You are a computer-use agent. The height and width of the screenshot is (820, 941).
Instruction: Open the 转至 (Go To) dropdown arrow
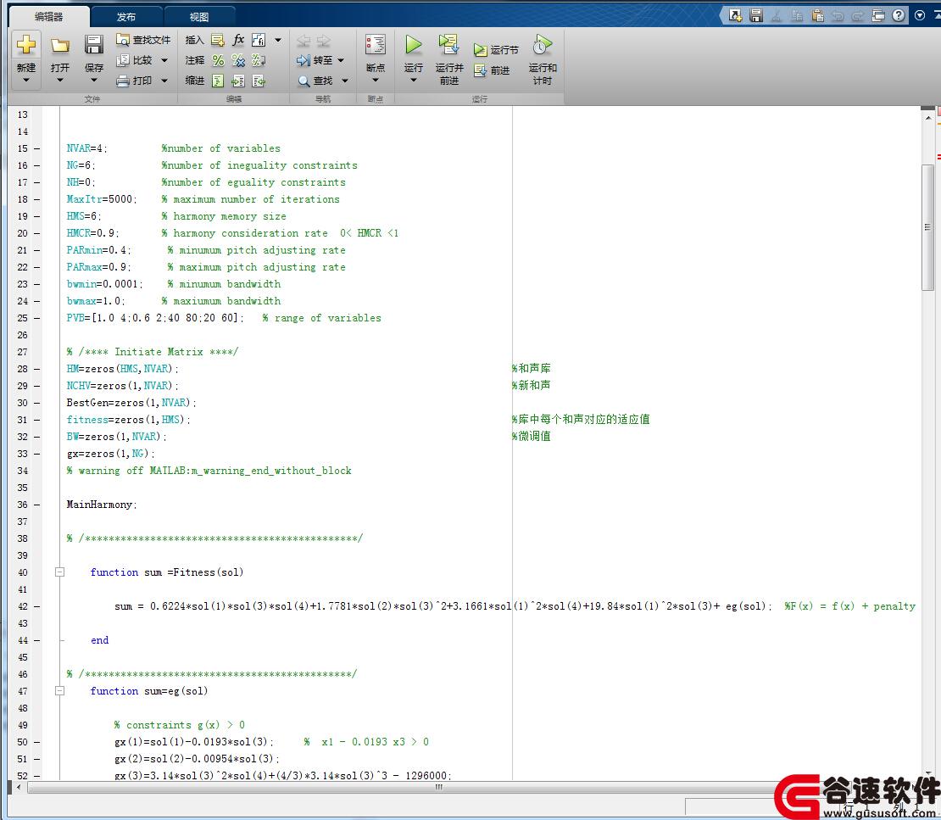pos(341,60)
